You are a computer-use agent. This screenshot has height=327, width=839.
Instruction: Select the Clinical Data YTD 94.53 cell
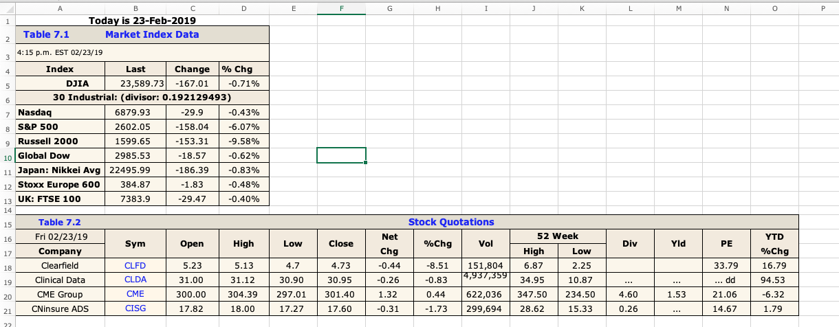click(775, 280)
